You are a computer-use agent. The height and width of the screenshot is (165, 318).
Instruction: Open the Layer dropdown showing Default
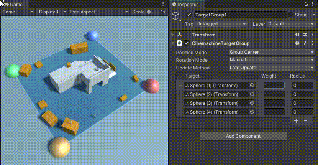(x=291, y=24)
